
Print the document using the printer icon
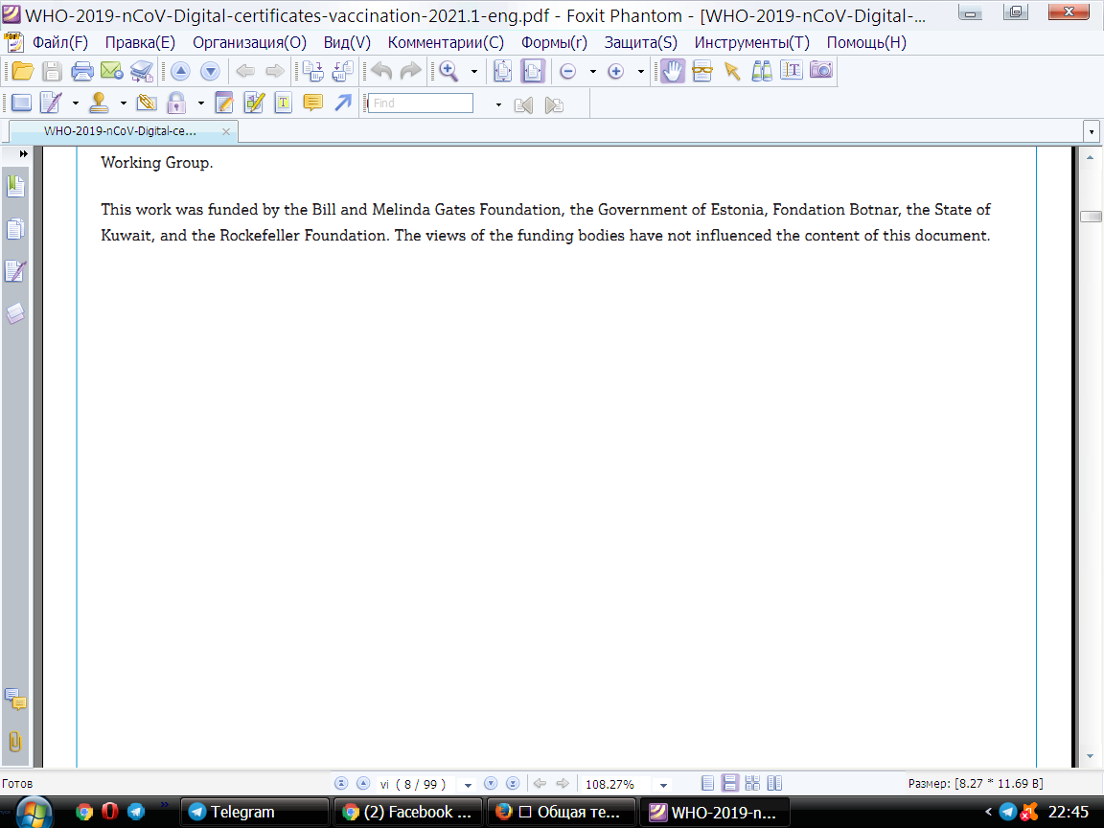pos(82,71)
